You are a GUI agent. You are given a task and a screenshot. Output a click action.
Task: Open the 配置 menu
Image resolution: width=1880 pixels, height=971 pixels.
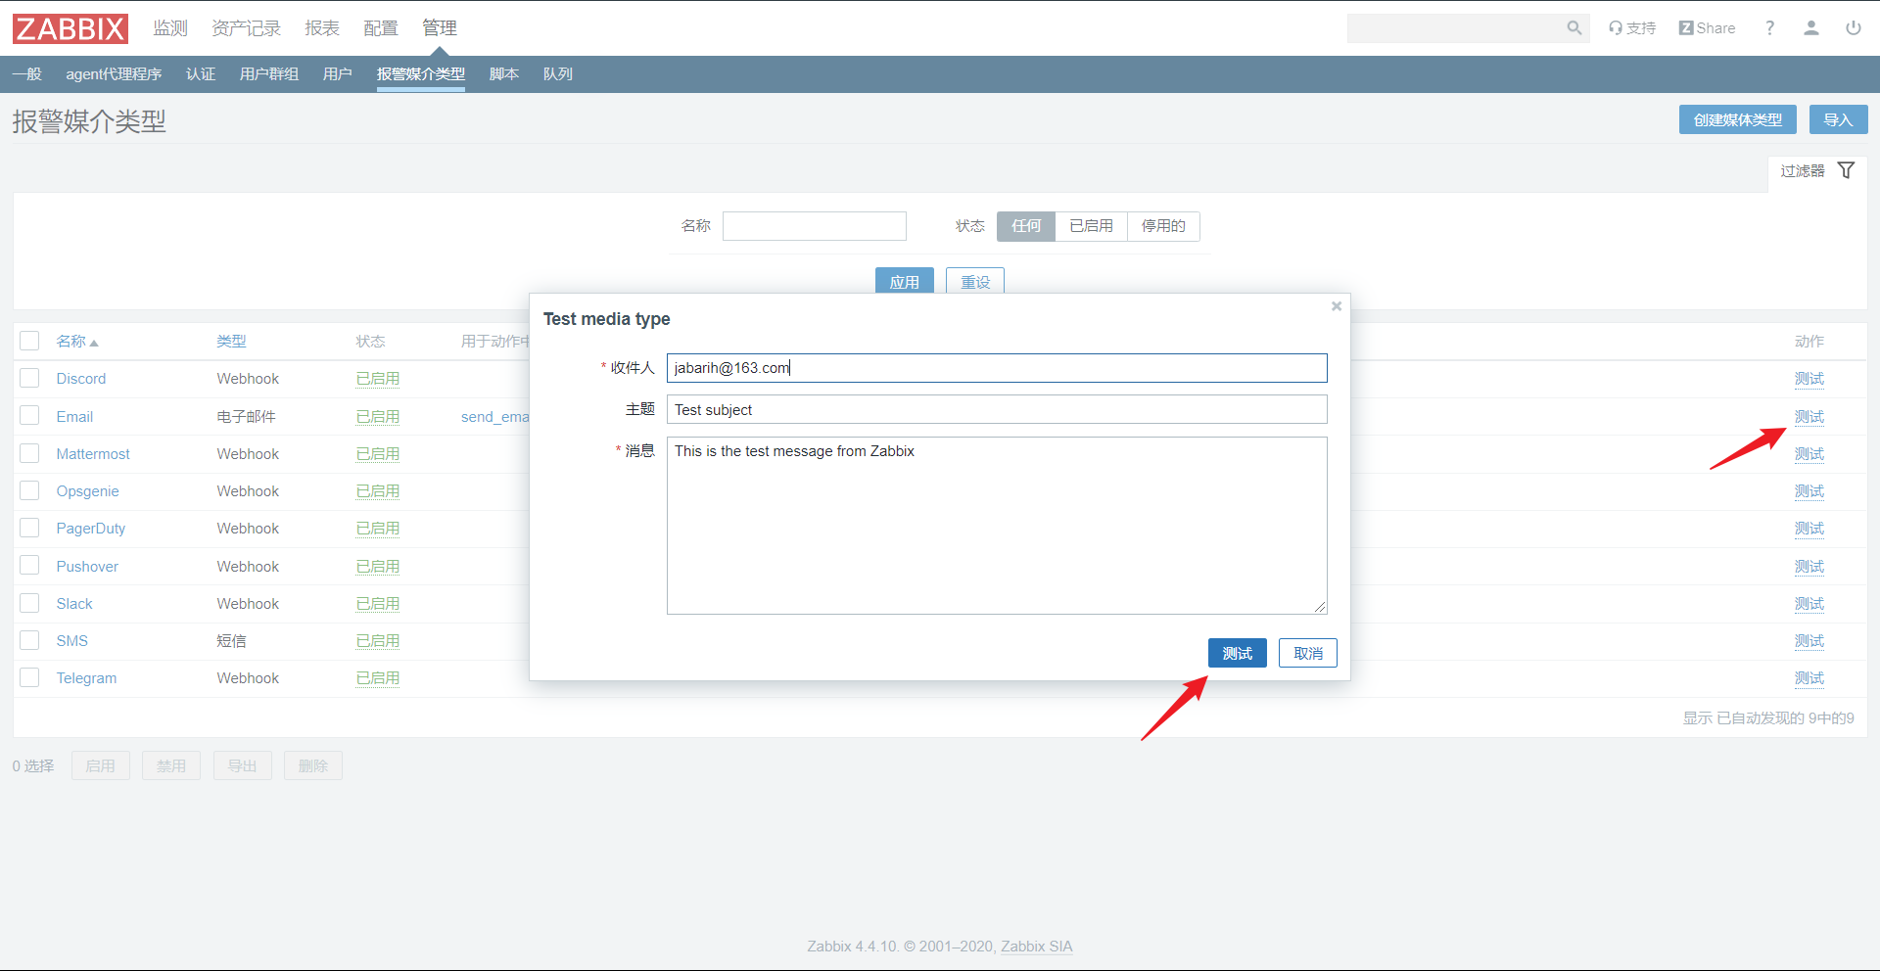point(381,28)
